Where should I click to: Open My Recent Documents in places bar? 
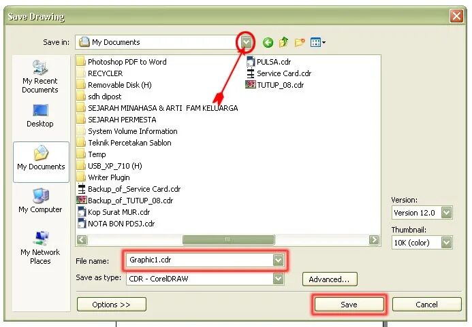(x=40, y=77)
